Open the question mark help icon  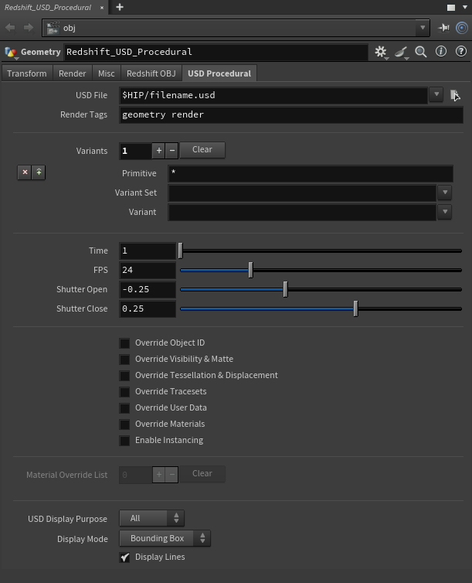(x=461, y=51)
